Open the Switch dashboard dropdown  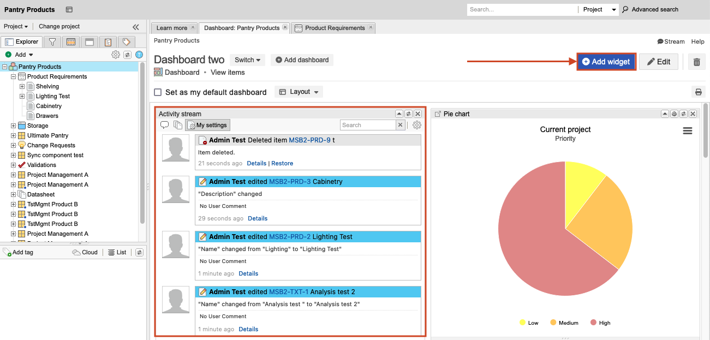click(x=247, y=60)
